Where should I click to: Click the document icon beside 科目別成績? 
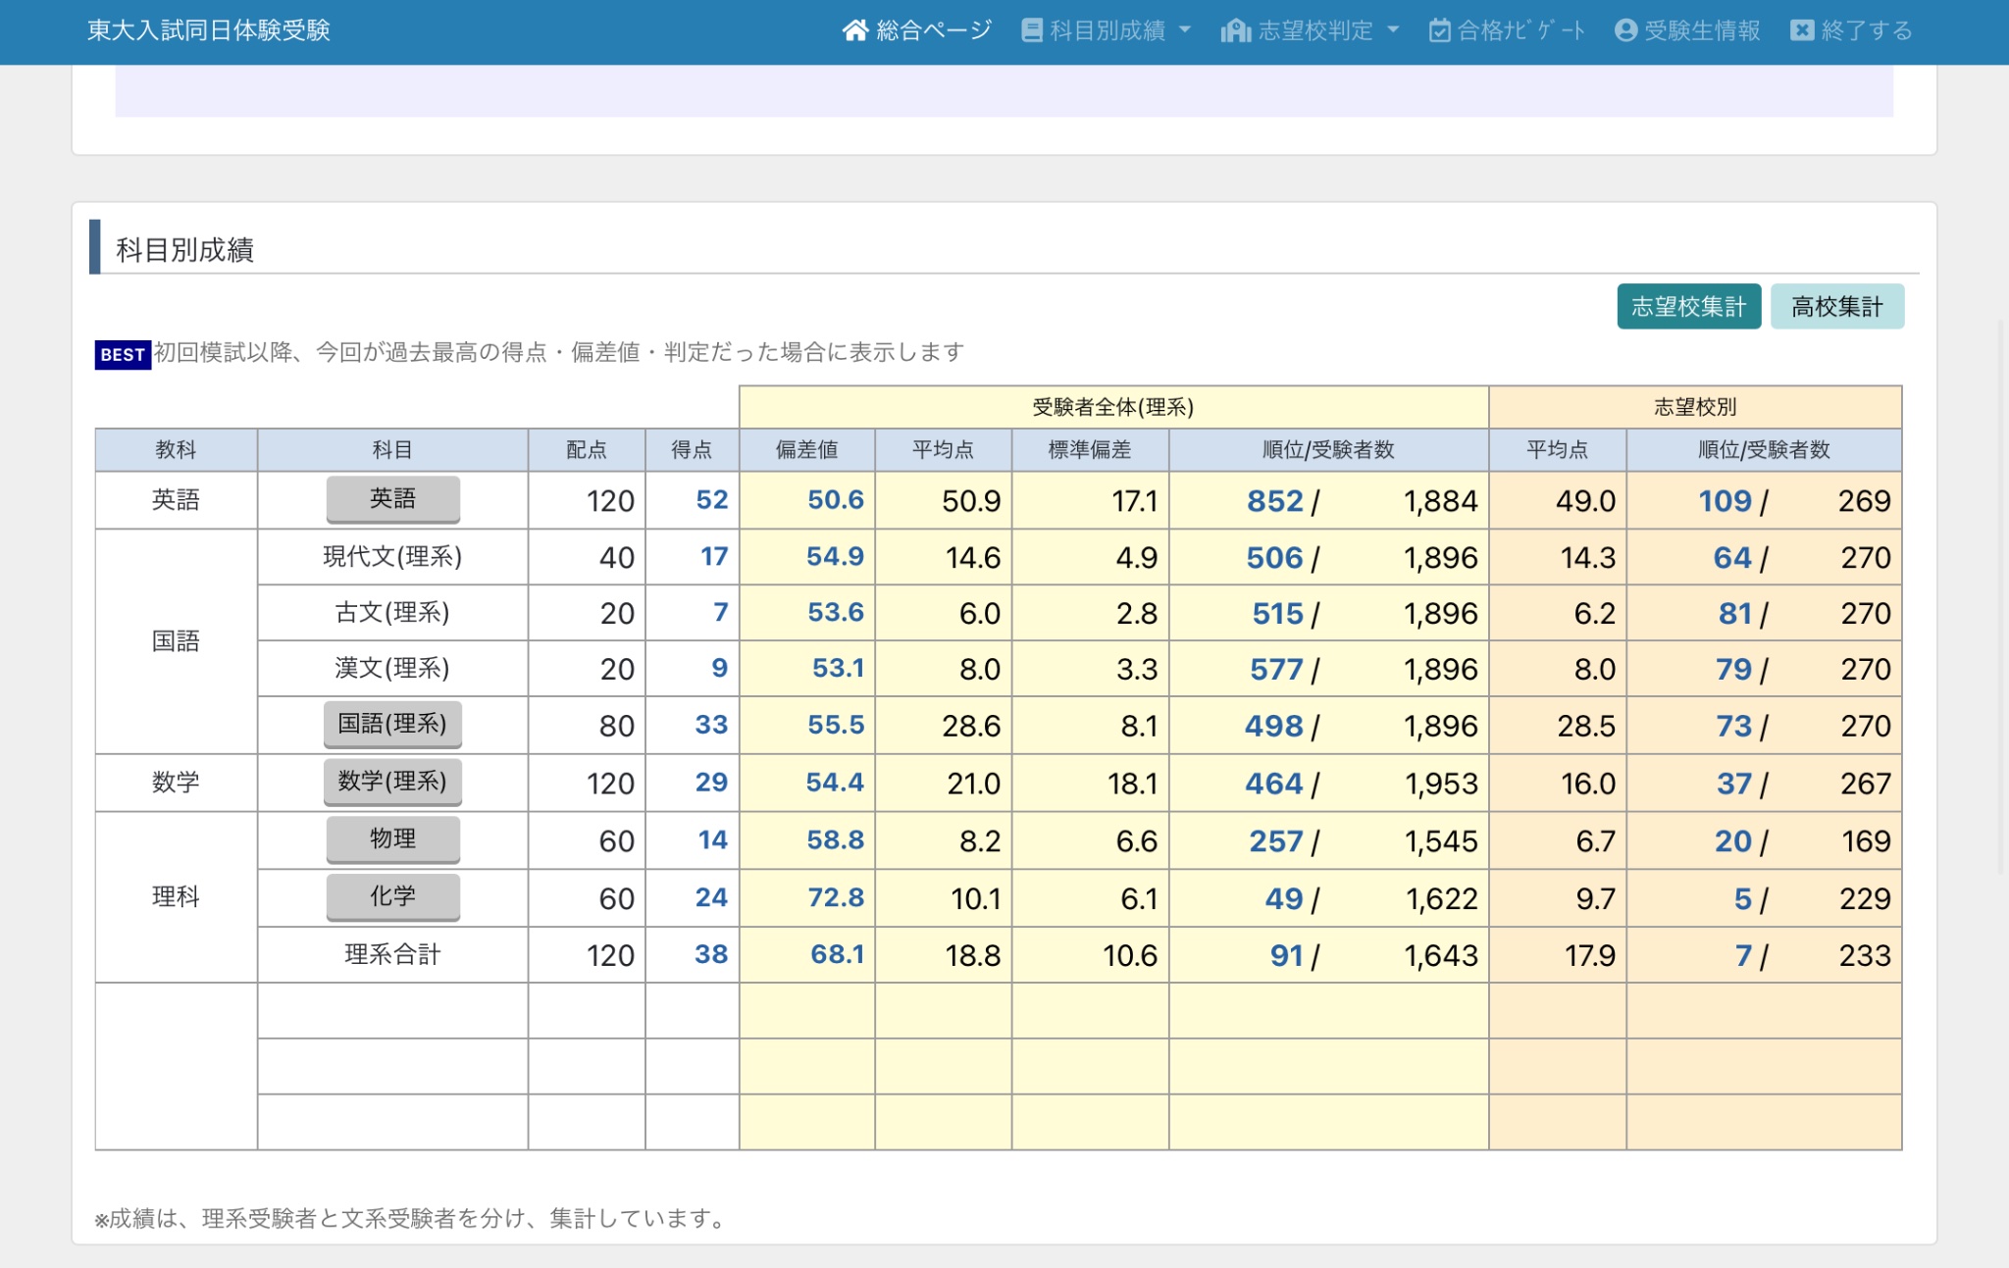[1031, 30]
